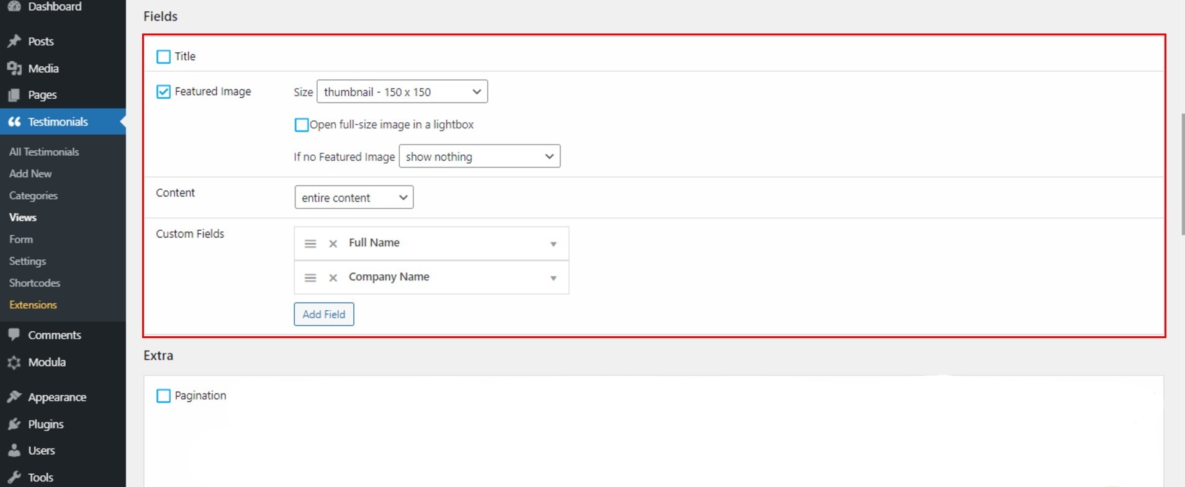Click the Fields section heading
This screenshot has width=1185, height=487.
click(160, 17)
